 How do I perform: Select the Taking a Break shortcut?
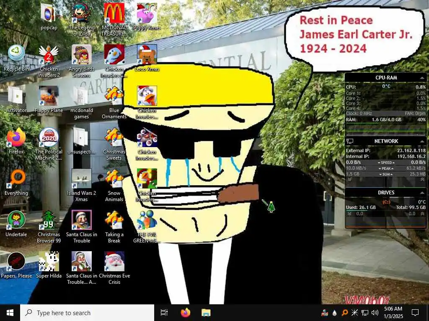(114, 227)
